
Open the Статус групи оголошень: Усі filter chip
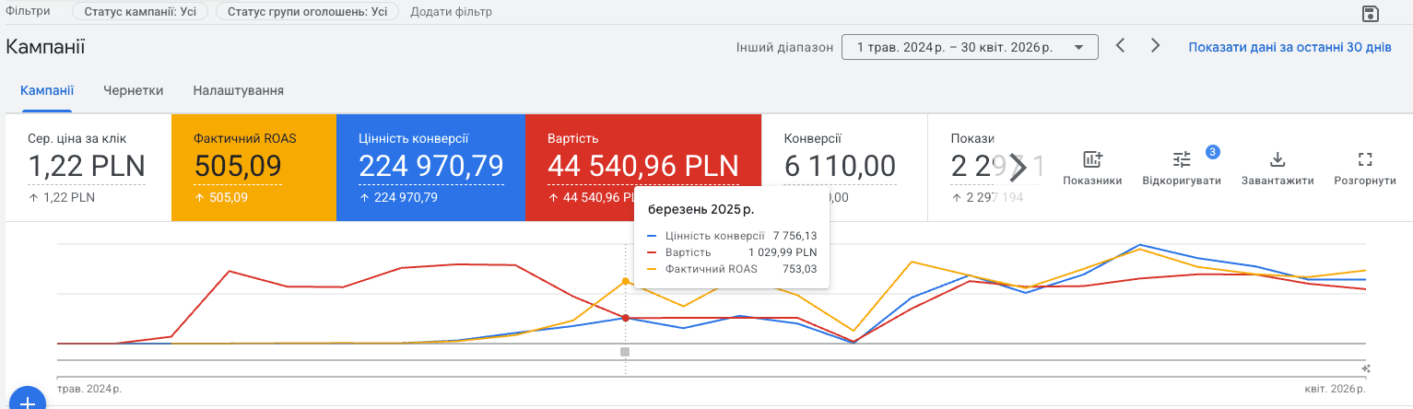pyautogui.click(x=307, y=12)
